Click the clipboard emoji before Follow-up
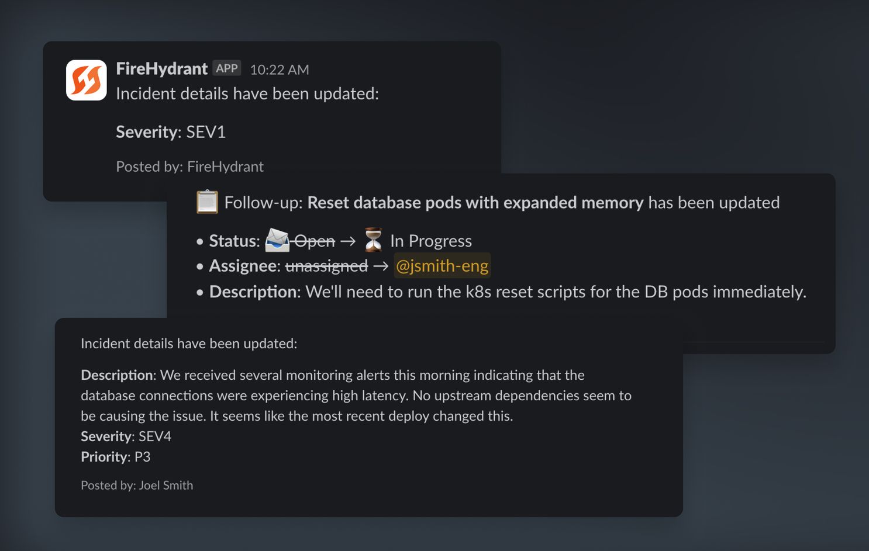The width and height of the screenshot is (869, 551). (x=207, y=202)
